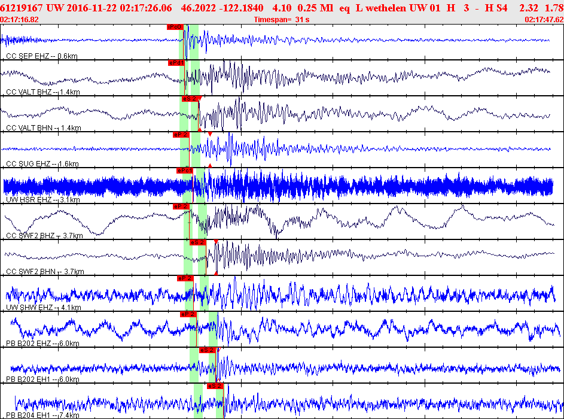564x419 pixels.
Task: Select the PB B202 EH1 channel label
Action: [42, 379]
